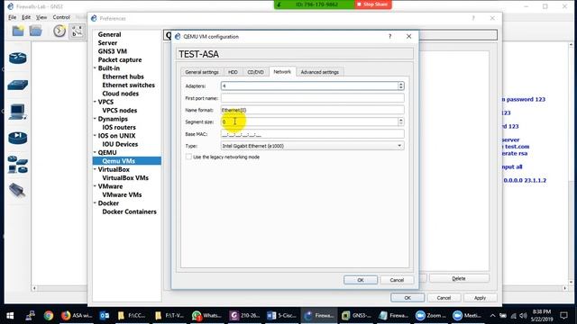The width and height of the screenshot is (577, 324).
Task: Open Chrome from the taskbar
Action: [48, 316]
